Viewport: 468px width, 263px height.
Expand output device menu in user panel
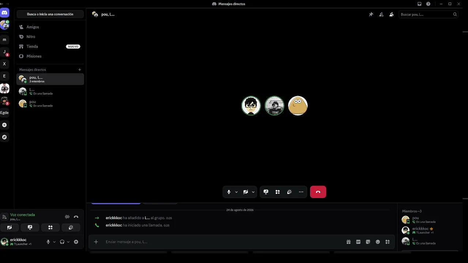(68, 242)
